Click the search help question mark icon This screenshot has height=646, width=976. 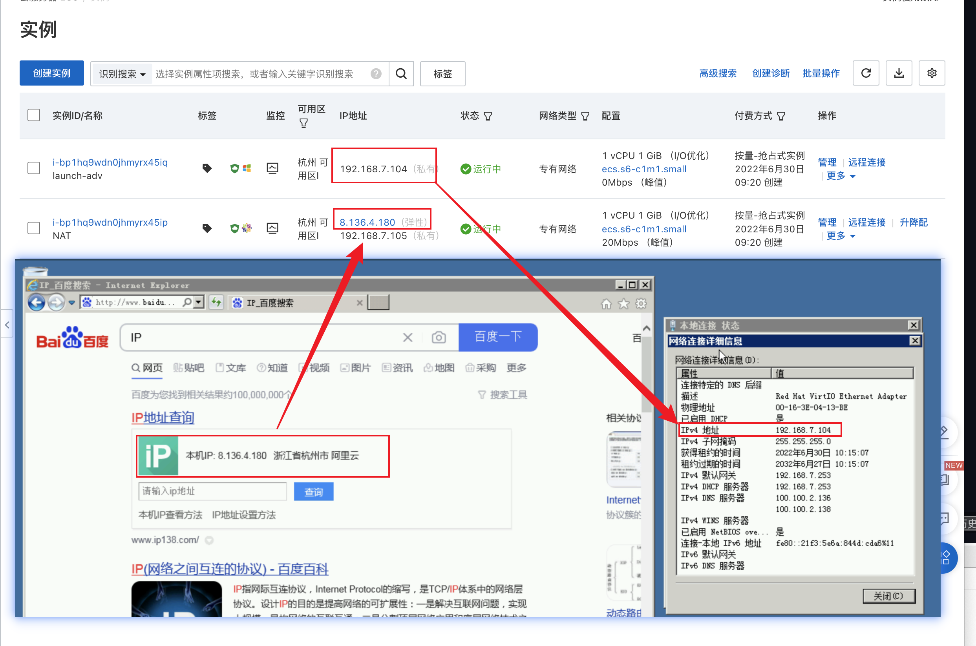[376, 74]
